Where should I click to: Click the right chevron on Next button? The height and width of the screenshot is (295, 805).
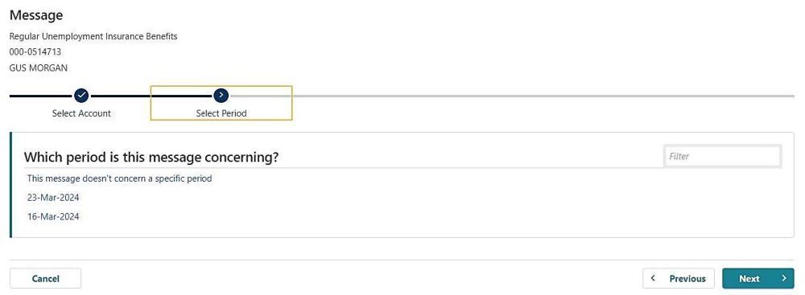pos(784,278)
